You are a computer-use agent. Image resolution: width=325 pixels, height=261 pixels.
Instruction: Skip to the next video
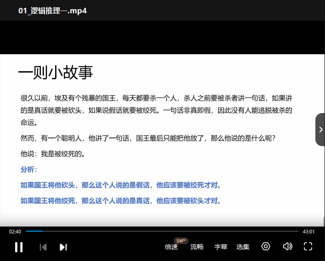[63, 247]
